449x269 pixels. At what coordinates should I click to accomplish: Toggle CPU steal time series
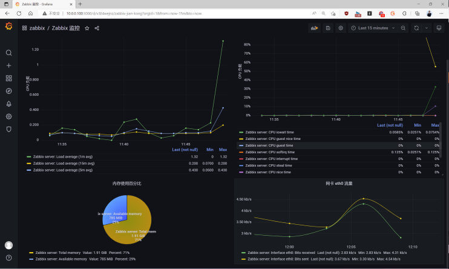[x=269, y=165]
